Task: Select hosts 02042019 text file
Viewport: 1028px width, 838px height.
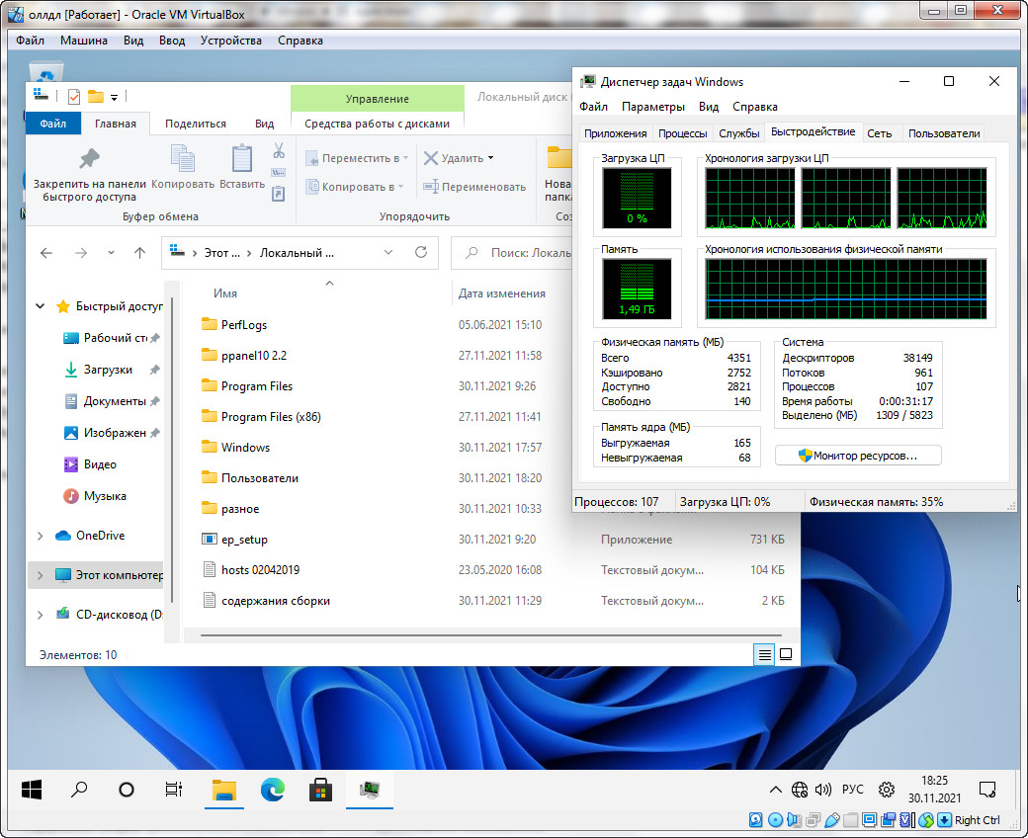Action: pyautogui.click(x=260, y=570)
